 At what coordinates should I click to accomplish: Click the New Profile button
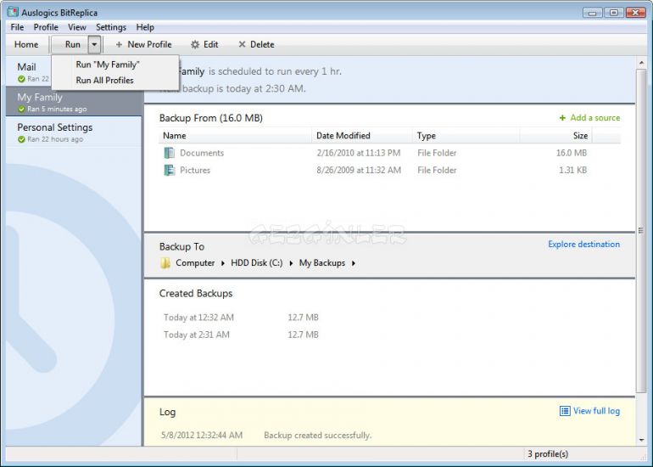pyautogui.click(x=143, y=44)
